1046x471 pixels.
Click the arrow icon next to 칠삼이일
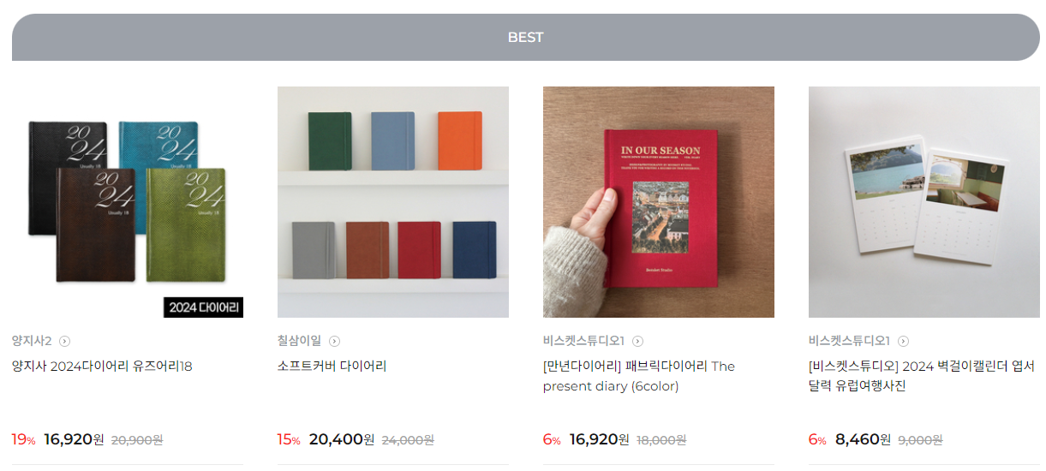tap(335, 341)
